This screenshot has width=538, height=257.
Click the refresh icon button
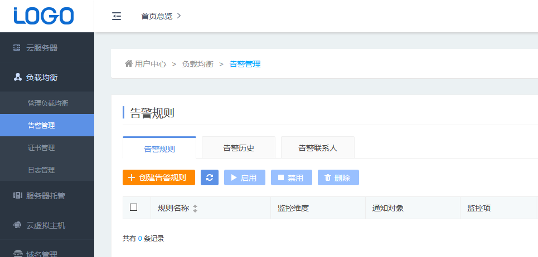(x=210, y=177)
